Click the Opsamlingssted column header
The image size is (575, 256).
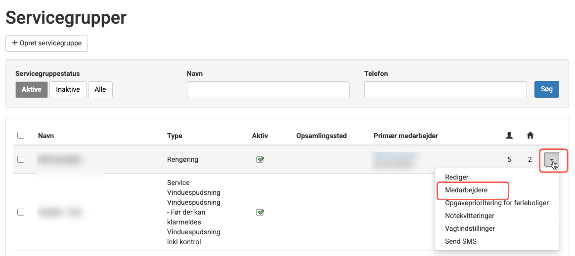[321, 136]
